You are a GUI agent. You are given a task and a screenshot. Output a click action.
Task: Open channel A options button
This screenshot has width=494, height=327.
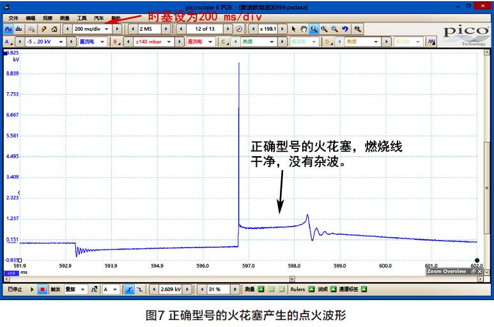pos(8,42)
